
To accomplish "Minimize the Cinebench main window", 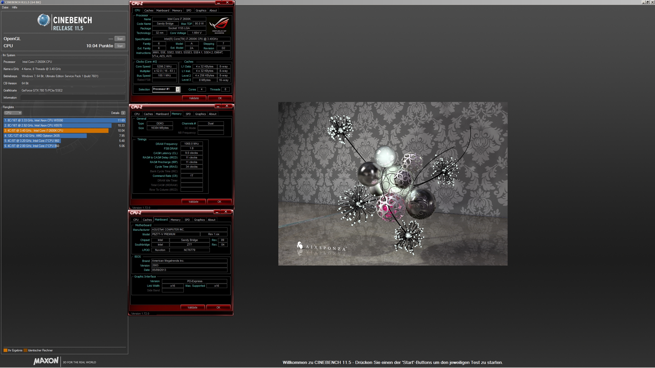I will pyautogui.click(x=643, y=2).
